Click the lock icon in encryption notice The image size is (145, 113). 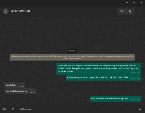pos(12,56)
